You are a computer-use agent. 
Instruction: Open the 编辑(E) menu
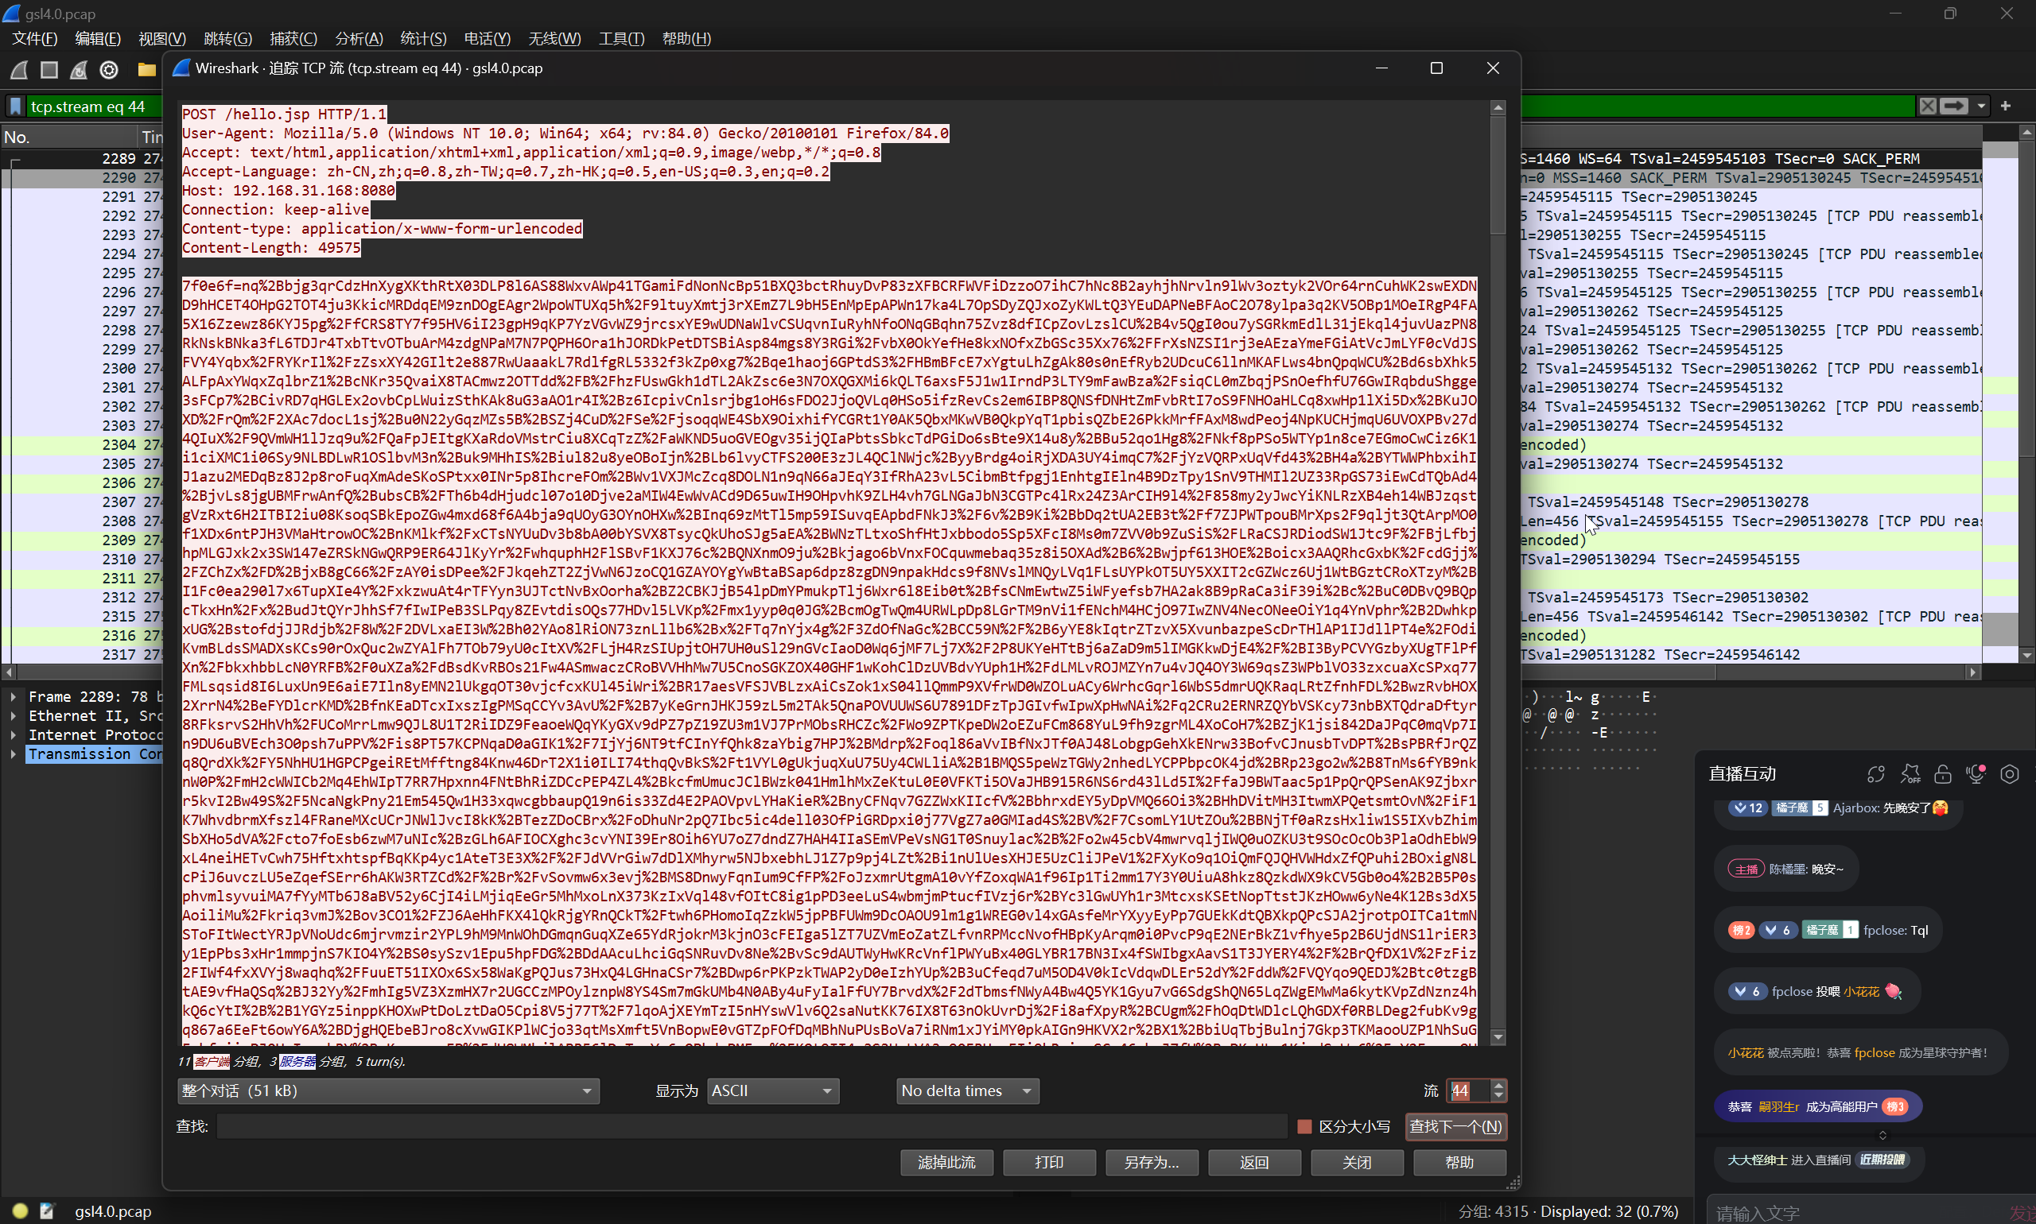point(97,39)
